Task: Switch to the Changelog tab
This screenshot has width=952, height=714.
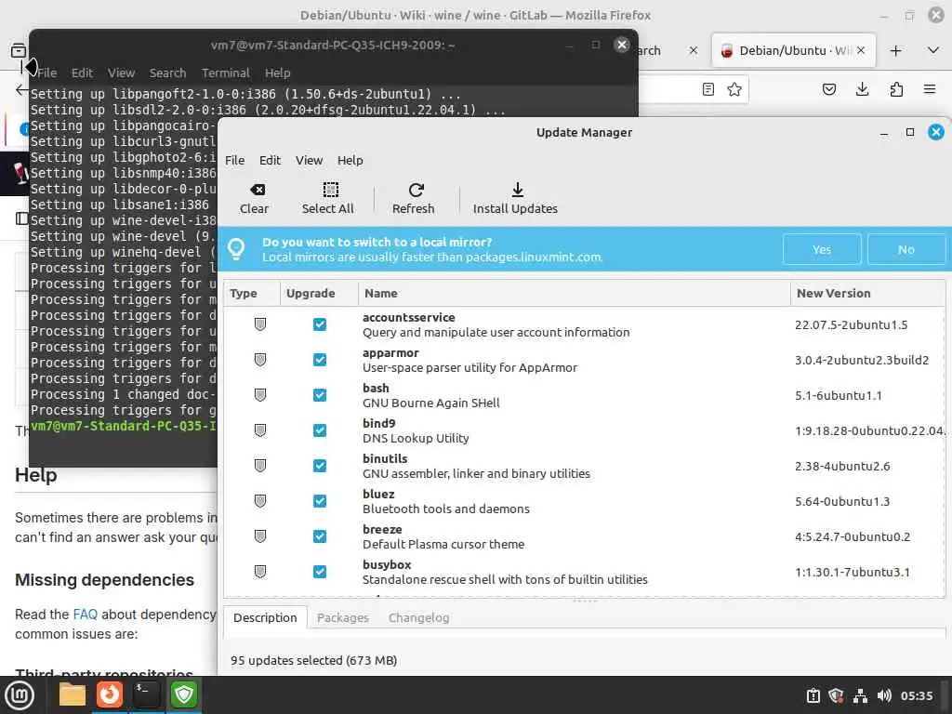Action: coord(419,617)
